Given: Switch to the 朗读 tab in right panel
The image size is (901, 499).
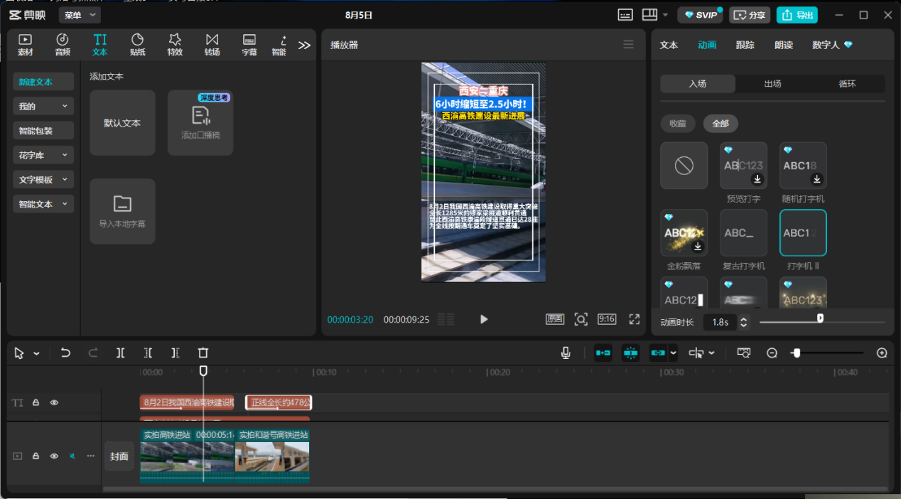Looking at the screenshot, I should pyautogui.click(x=784, y=45).
